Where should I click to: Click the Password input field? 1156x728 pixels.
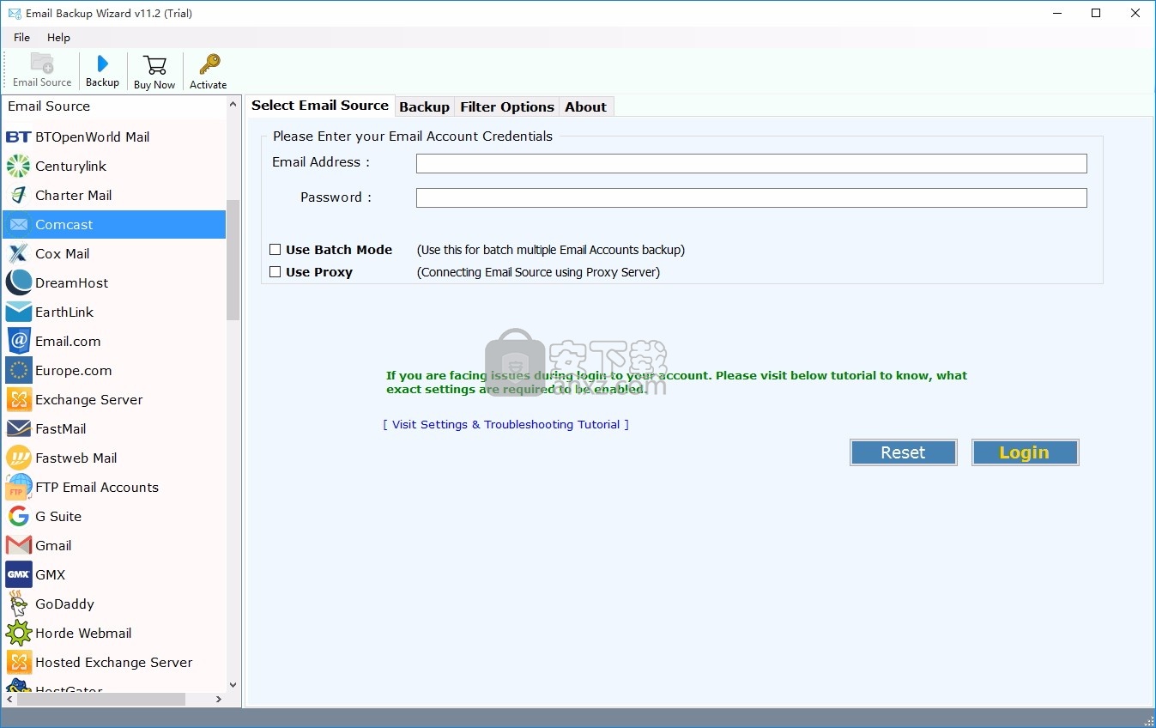coord(751,197)
